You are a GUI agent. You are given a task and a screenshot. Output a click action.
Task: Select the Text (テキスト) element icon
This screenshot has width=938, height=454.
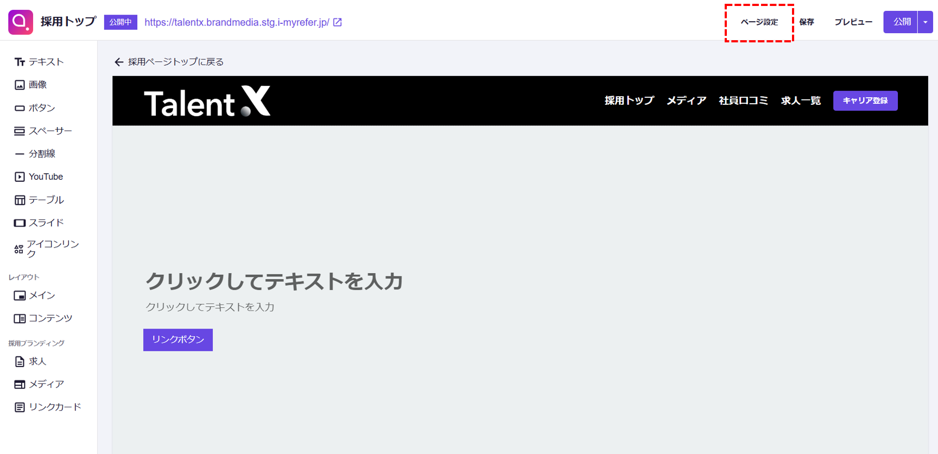20,62
